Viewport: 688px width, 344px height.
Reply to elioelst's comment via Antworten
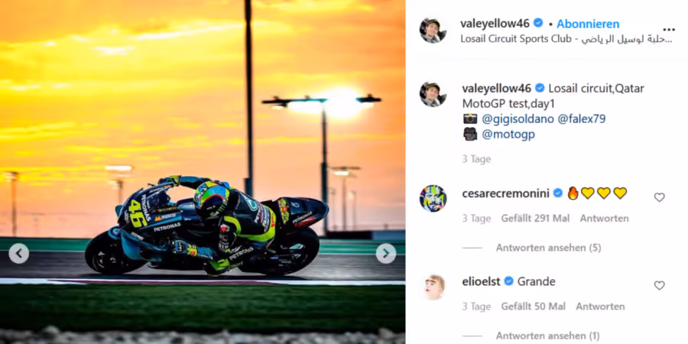pyautogui.click(x=600, y=307)
